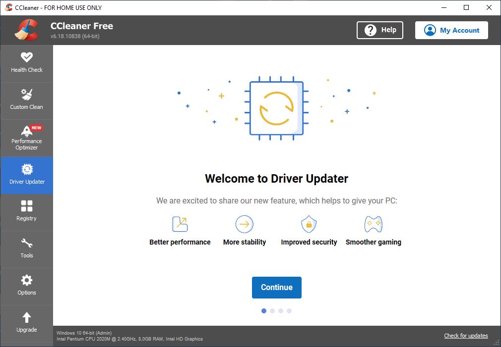Open the Health Check section
501x347 pixels.
click(26, 63)
